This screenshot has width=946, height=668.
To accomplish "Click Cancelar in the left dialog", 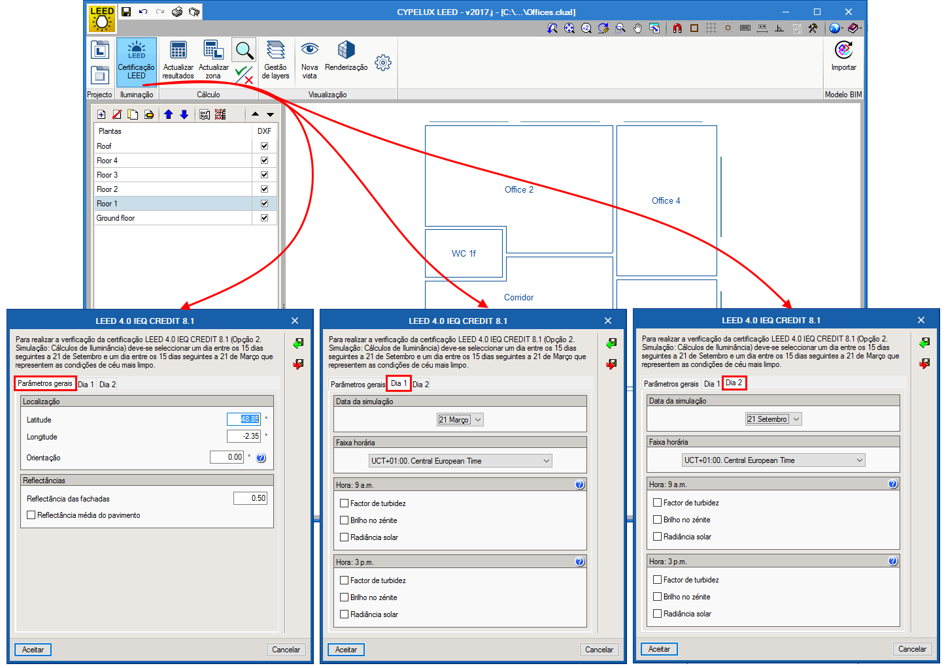I will (286, 650).
